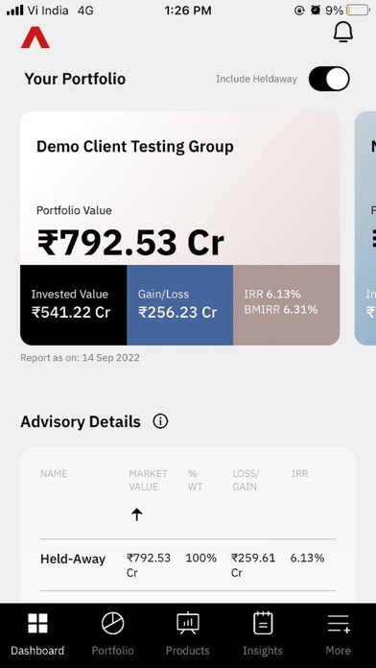Tap the IRR and BMIRR tile
The height and width of the screenshot is (668, 376).
click(286, 305)
